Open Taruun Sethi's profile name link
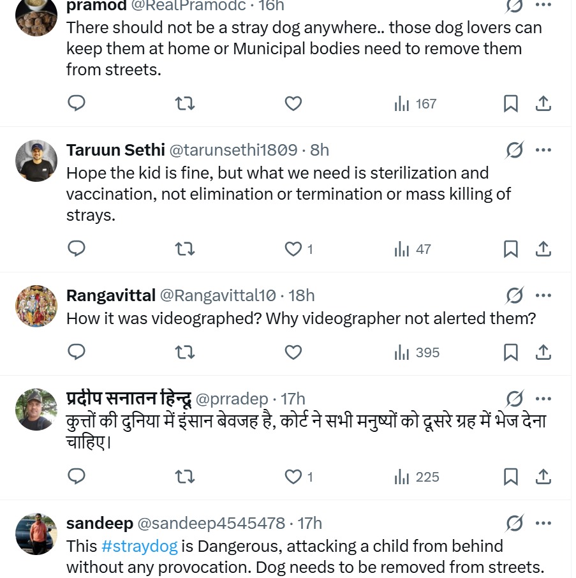 click(x=115, y=150)
